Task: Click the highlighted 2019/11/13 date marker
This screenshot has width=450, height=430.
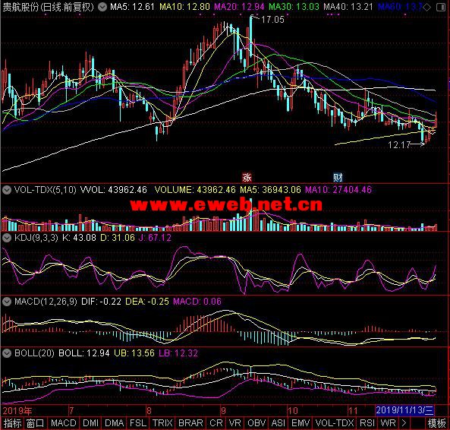Action: point(404,410)
